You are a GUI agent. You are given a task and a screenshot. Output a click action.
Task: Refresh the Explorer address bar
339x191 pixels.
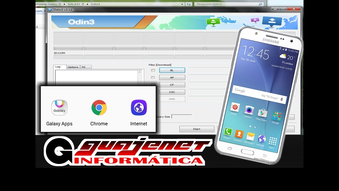tap(189, 4)
